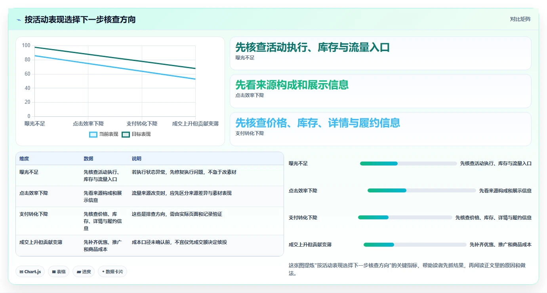547x293 pixels.
Task: Click the lightning bolt icon beside the page title
Action: 19,20
